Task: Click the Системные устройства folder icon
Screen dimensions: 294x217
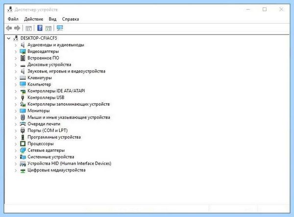Action: pyautogui.click(x=23, y=157)
